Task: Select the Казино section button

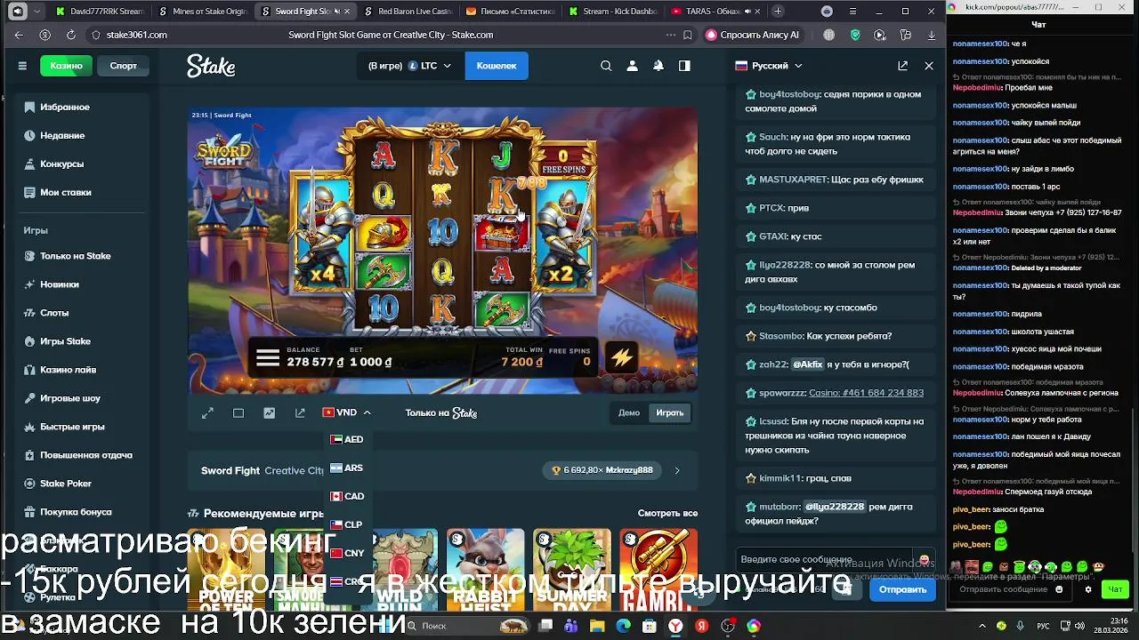Action: point(66,66)
